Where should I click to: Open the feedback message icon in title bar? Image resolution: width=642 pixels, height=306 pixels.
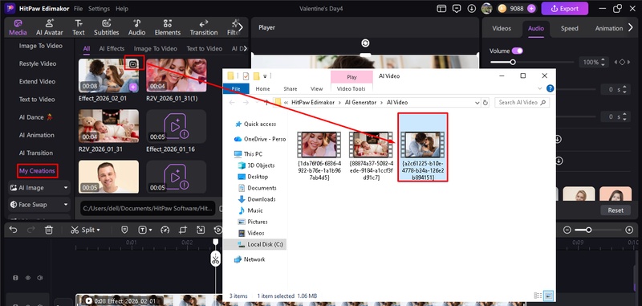click(x=457, y=8)
